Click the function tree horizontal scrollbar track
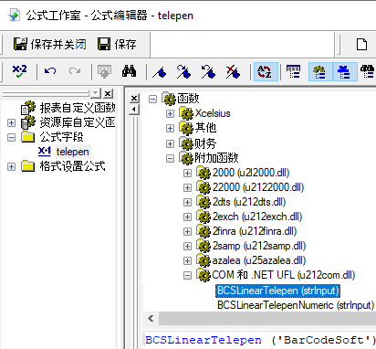376x349 pixels. (267, 319)
